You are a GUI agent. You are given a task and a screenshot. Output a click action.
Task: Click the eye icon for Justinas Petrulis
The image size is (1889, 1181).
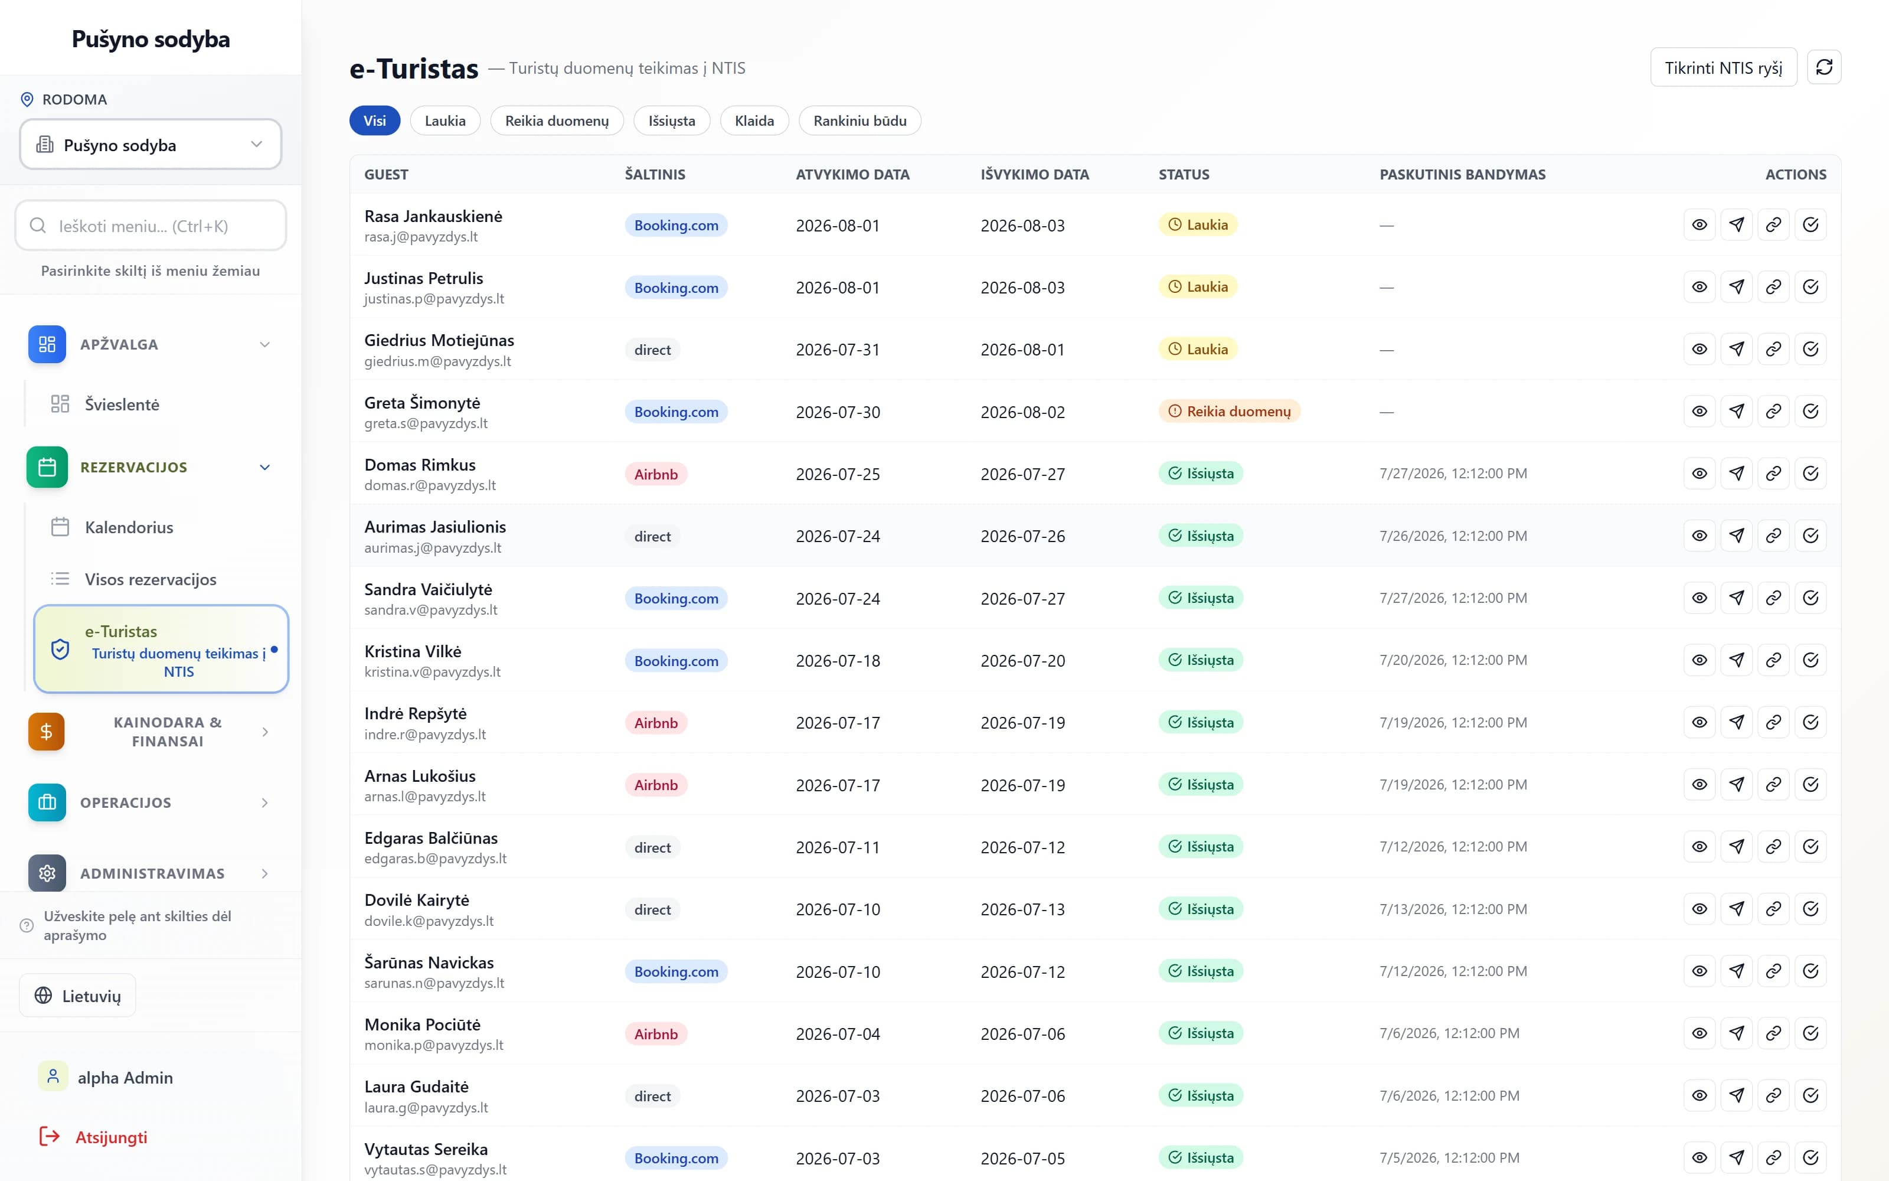[1700, 286]
